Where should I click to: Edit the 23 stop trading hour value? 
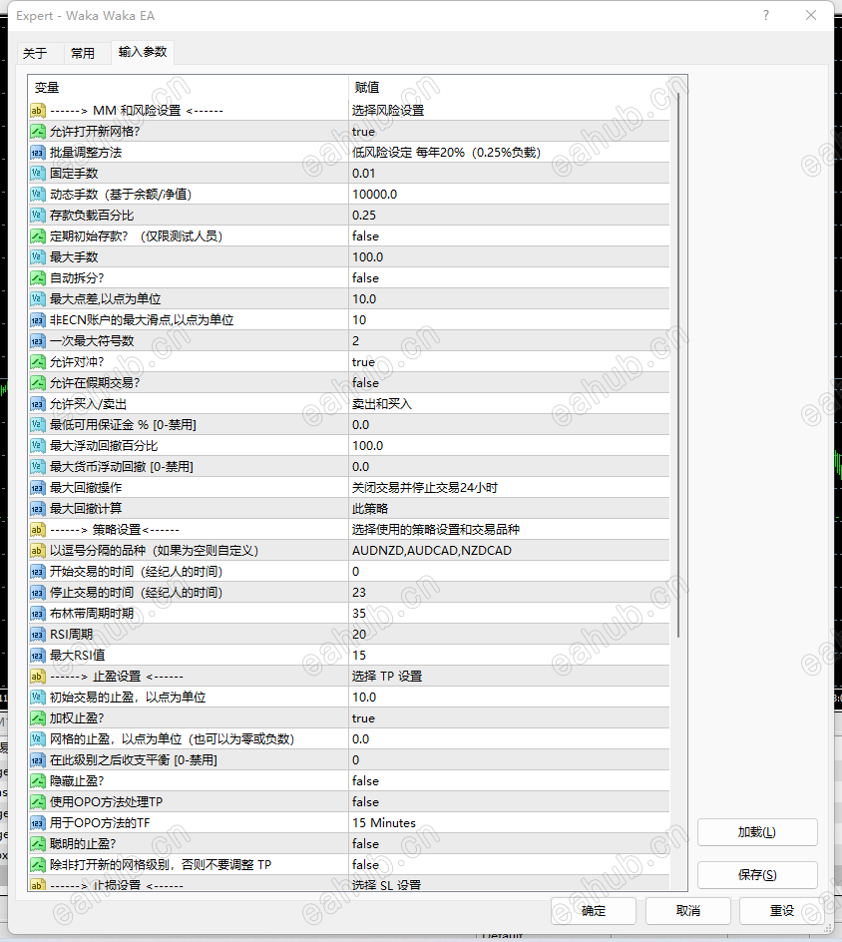(x=509, y=593)
